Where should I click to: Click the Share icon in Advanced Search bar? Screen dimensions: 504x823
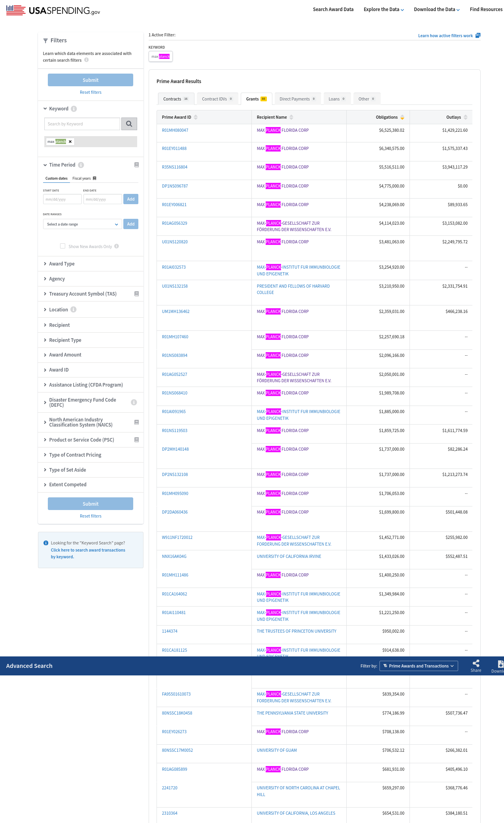(x=476, y=664)
